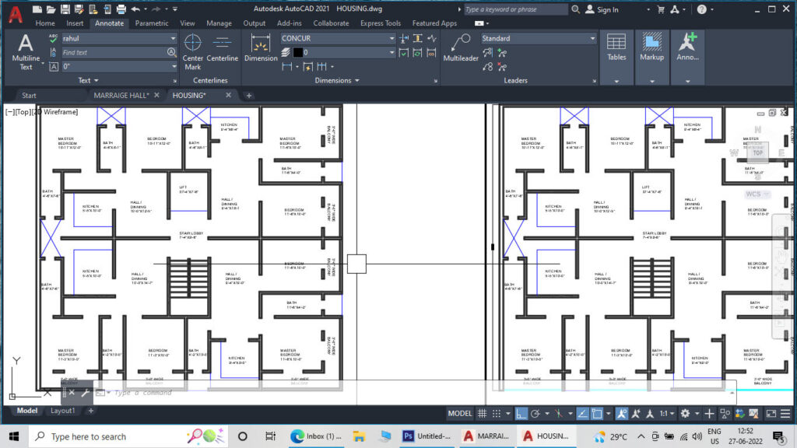Click the Help question mark icon
Screen dimensions: 797x448
[701, 9]
